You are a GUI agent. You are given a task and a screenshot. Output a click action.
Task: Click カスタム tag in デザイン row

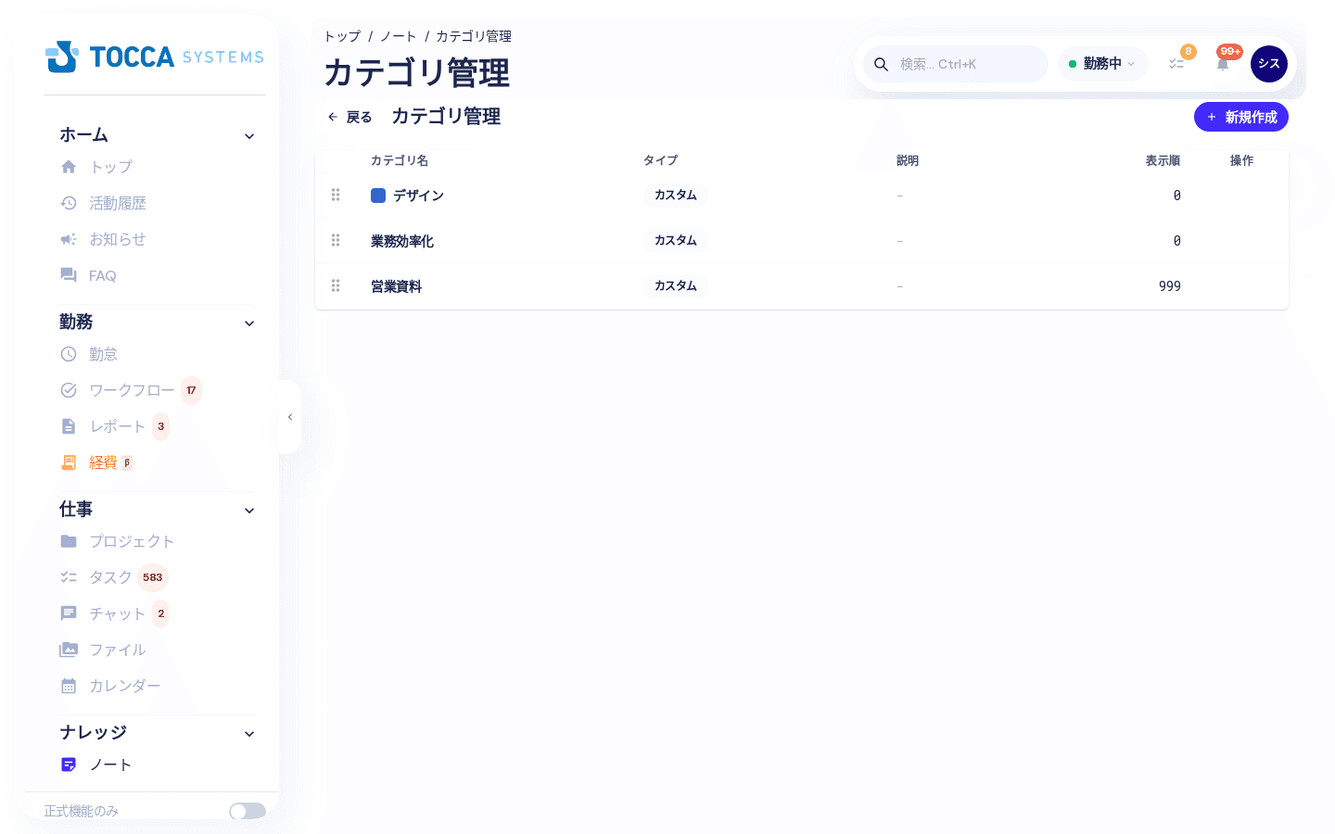coord(675,195)
